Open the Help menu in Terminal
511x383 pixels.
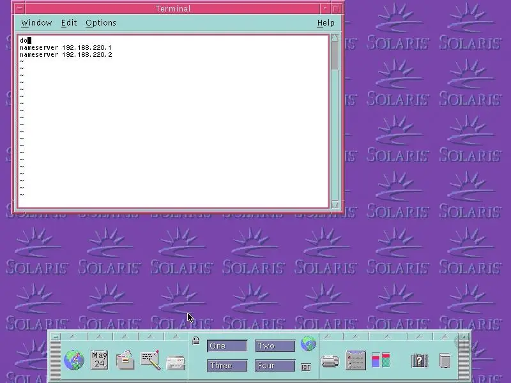[326, 23]
